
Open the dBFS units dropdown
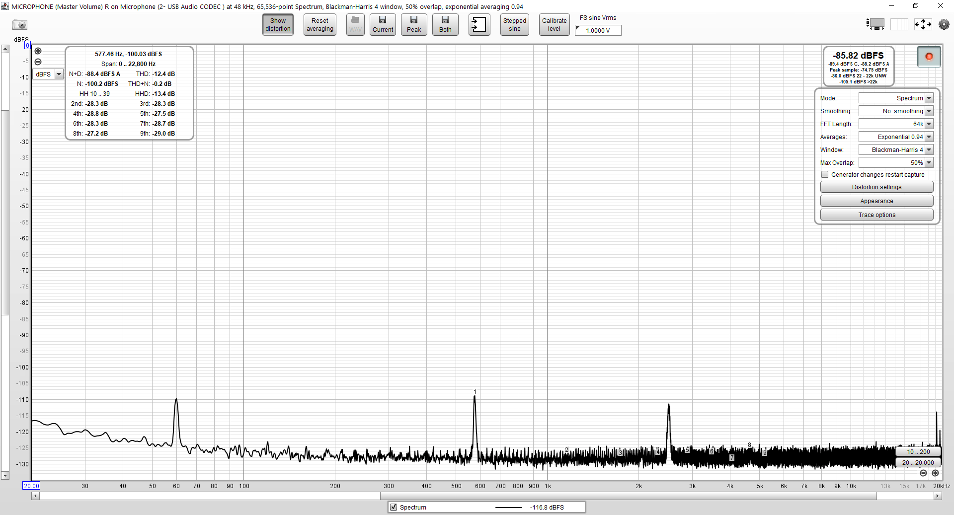[48, 74]
